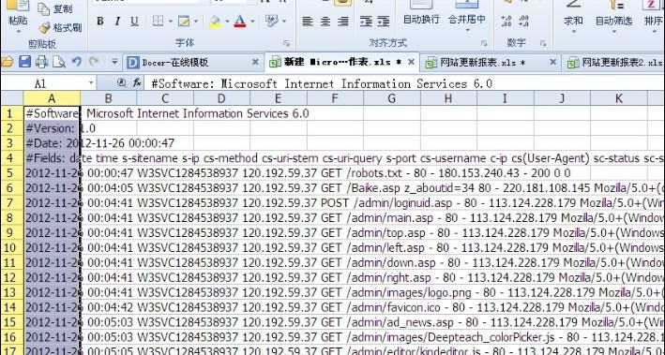The image size is (665, 355).
Task: Open the Paste dropdown arrow below 粘贴
Action: pos(18,31)
